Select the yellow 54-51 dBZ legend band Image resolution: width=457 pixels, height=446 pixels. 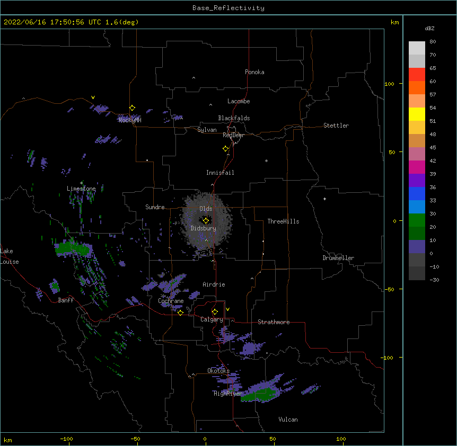(417, 114)
